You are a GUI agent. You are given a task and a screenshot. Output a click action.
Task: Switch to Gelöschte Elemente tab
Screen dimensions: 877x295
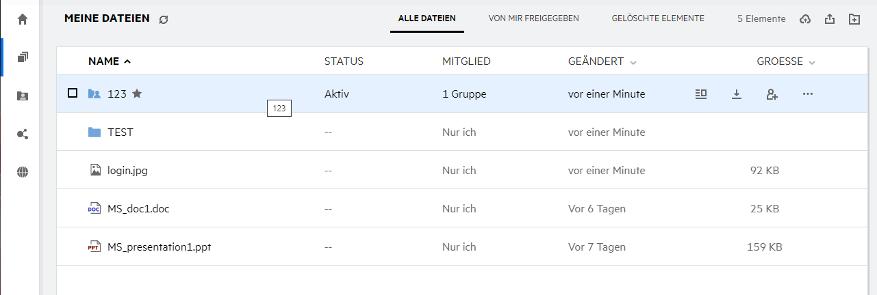coord(658,18)
